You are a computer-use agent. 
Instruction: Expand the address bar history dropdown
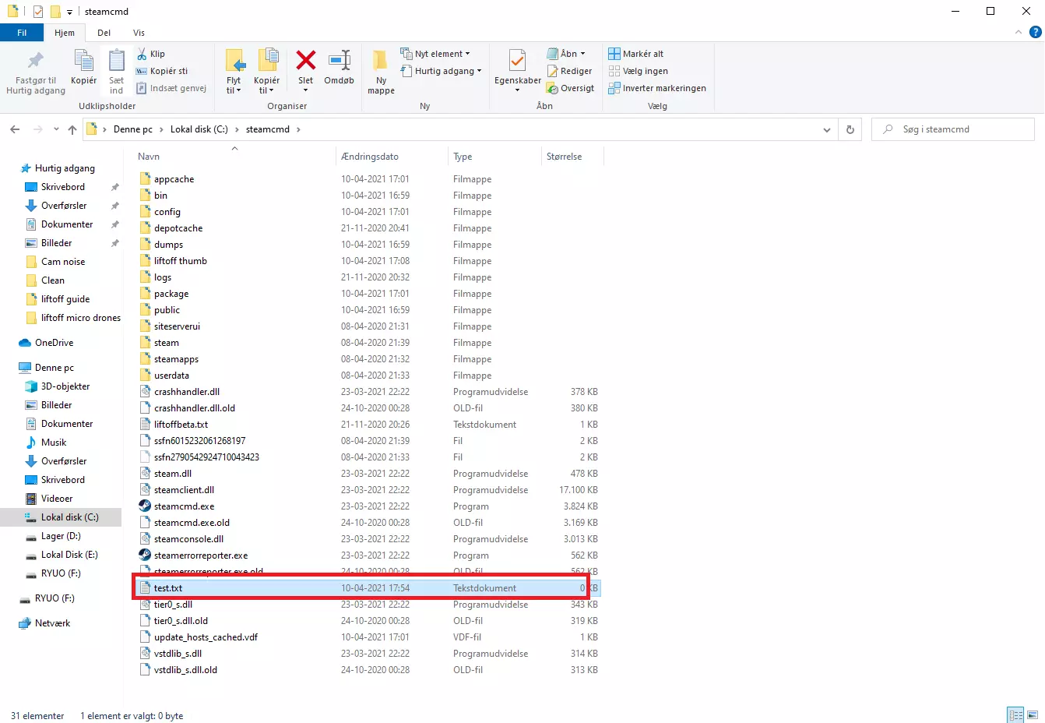coord(827,129)
